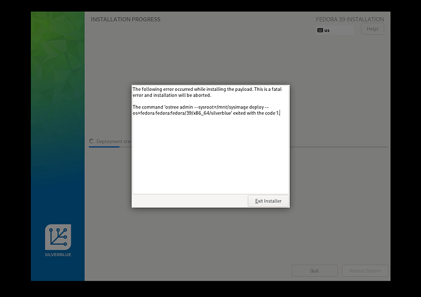421x297 pixels.
Task: Click the 'fatal error' message line
Action: coord(207,92)
